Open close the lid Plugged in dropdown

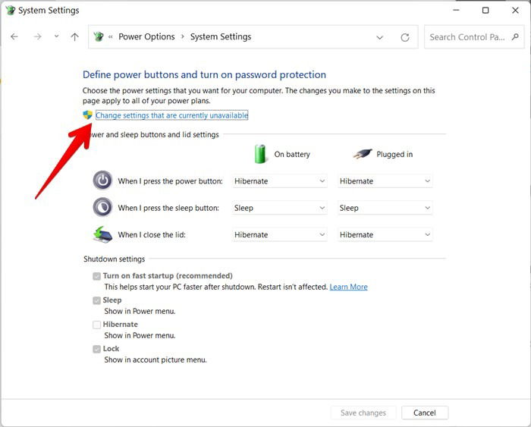(385, 234)
